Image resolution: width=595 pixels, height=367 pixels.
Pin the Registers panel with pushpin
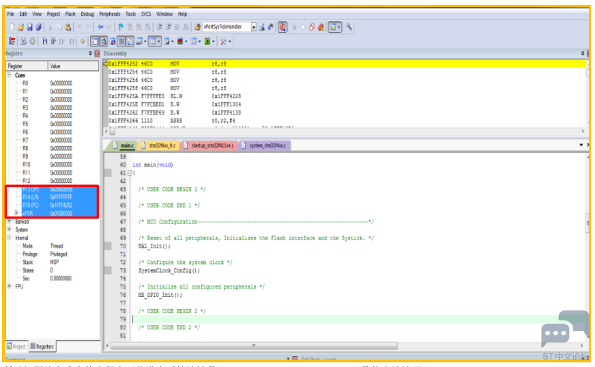tap(90, 53)
